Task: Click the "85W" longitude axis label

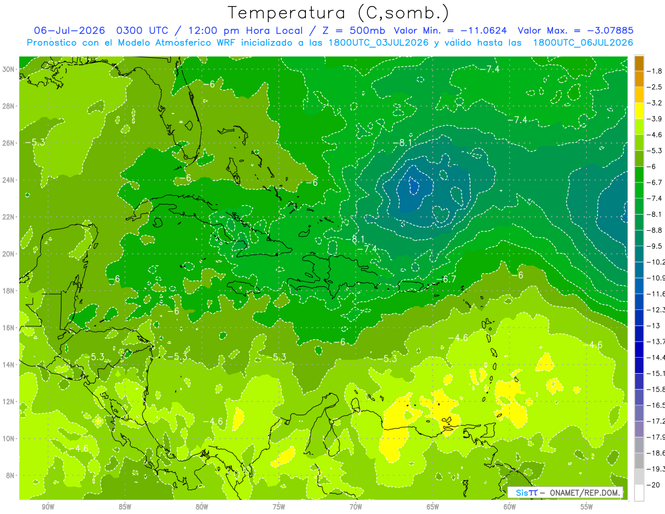Action: 125,507
